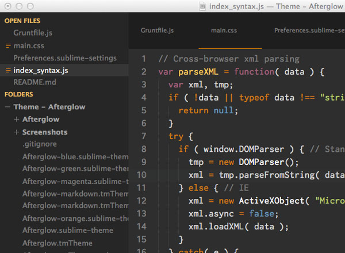Screen dimensions: 345x253
Task: Click the 'false' keyword on line 13
Action: tap(262, 214)
